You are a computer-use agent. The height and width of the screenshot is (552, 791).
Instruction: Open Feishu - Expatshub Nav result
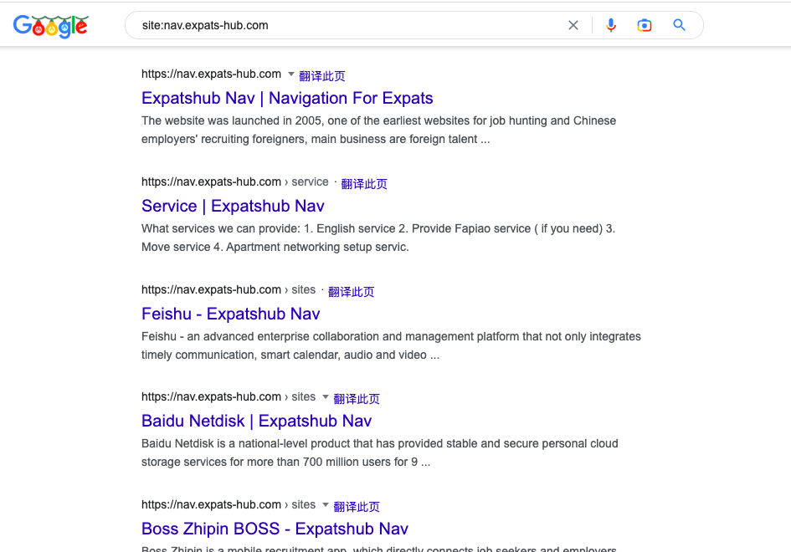coord(230,314)
